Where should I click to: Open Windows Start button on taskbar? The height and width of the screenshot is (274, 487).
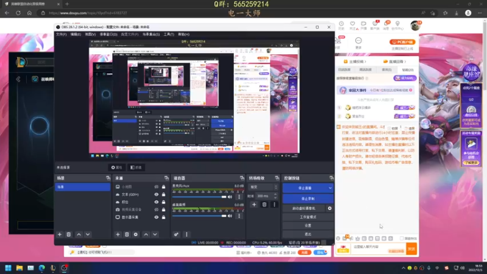pos(9,268)
